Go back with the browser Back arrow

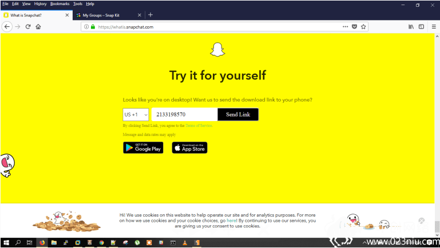tap(7, 27)
